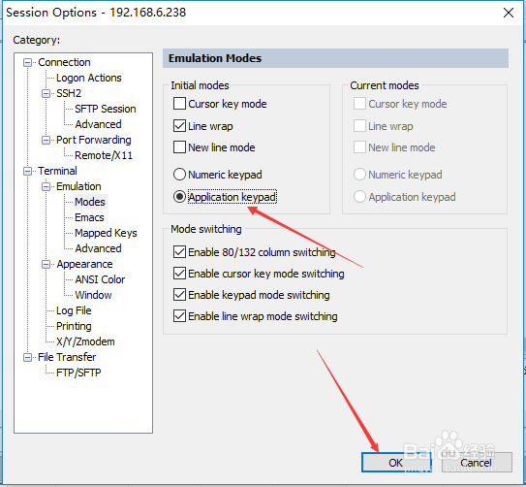
Task: Enable initial New line mode checkbox
Action: click(x=179, y=147)
